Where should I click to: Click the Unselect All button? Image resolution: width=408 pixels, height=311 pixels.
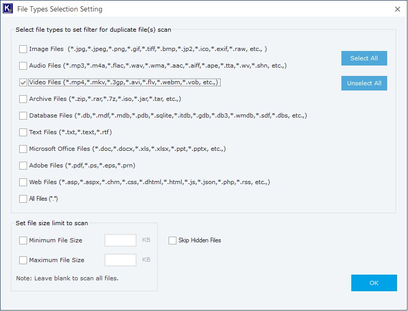pyautogui.click(x=364, y=83)
